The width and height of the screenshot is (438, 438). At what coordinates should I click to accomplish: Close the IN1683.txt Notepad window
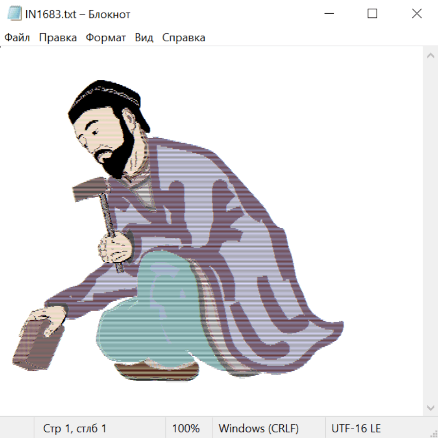click(417, 14)
